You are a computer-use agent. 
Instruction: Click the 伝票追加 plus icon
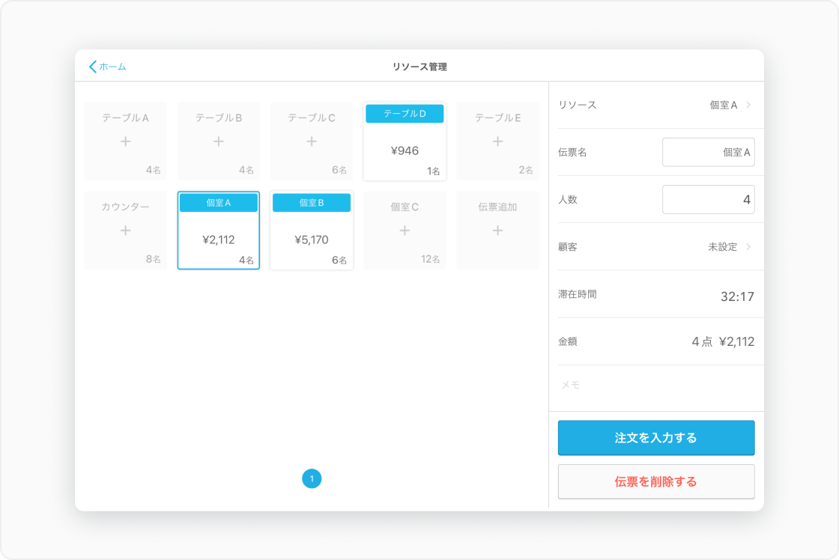[497, 231]
